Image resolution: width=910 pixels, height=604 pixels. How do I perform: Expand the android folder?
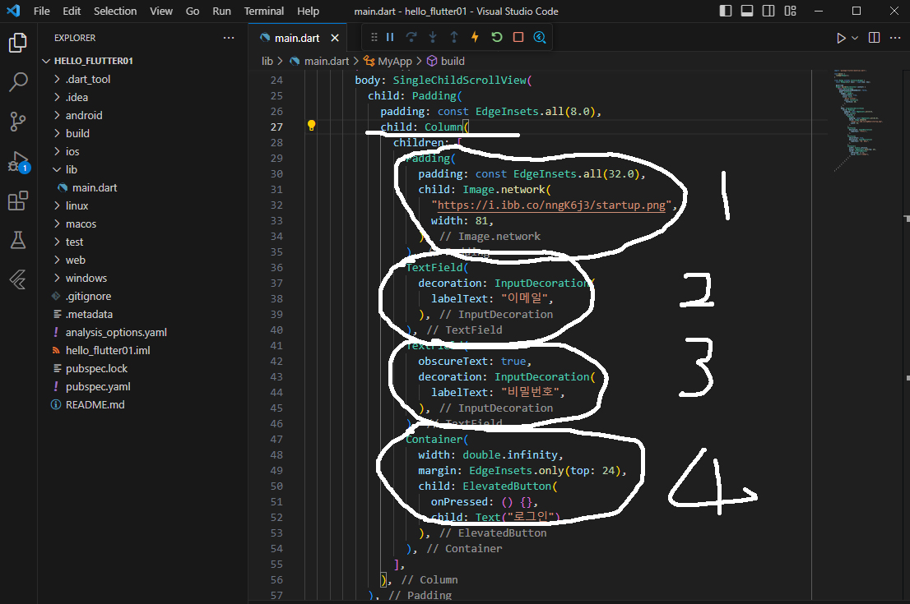143,115
